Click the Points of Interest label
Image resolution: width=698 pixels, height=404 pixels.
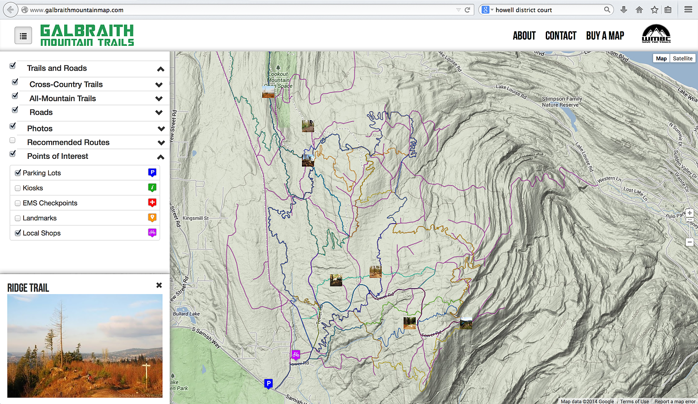tap(58, 156)
